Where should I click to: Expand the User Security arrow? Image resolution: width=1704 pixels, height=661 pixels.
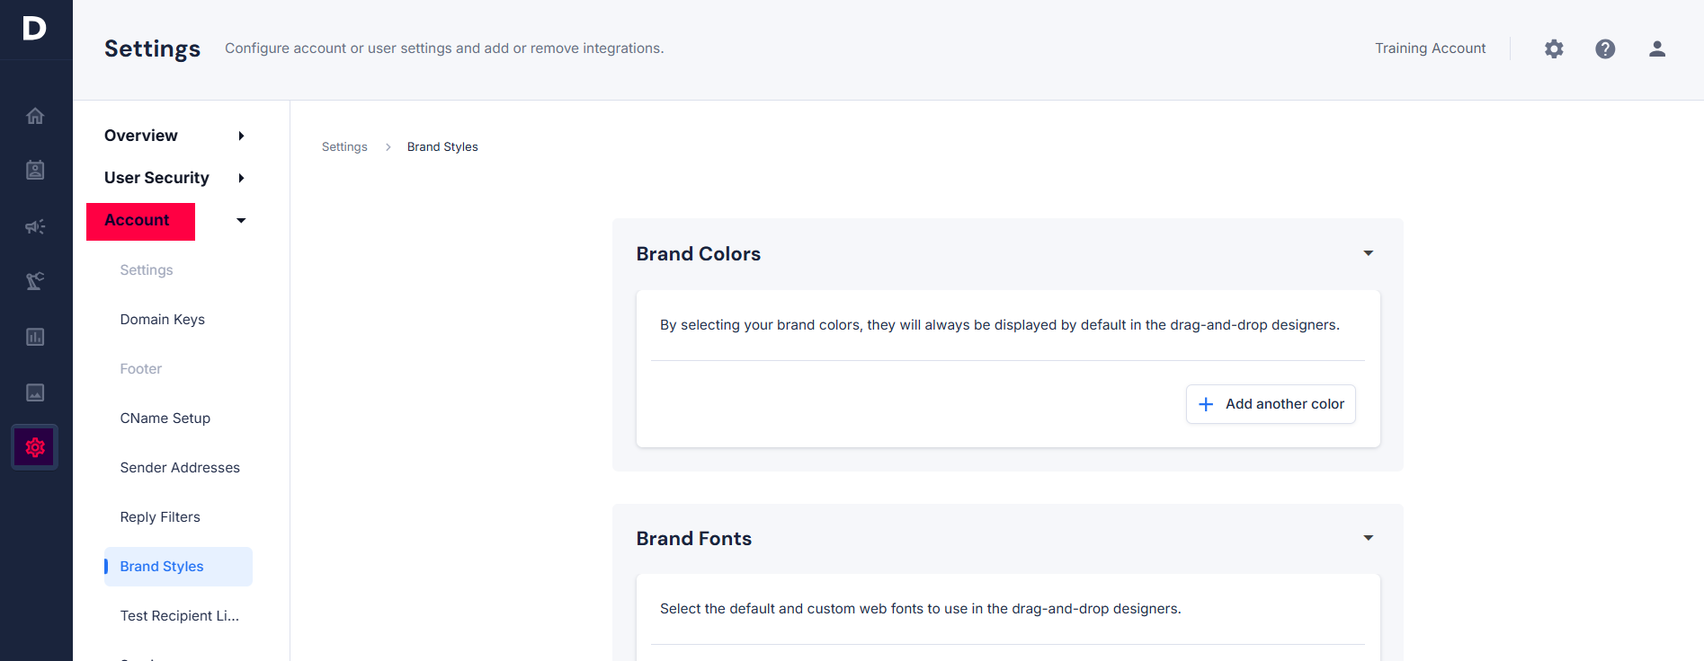241,178
